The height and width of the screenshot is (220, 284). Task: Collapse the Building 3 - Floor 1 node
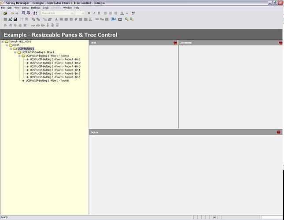15,52
